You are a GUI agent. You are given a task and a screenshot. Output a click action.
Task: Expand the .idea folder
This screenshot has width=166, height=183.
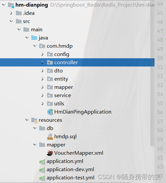[11, 13]
